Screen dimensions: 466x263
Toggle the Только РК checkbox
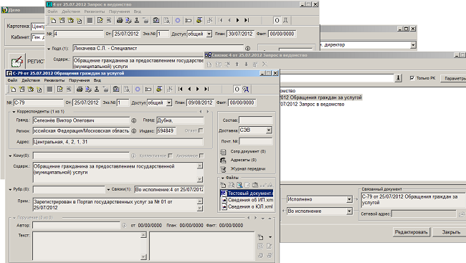pyautogui.click(x=412, y=78)
